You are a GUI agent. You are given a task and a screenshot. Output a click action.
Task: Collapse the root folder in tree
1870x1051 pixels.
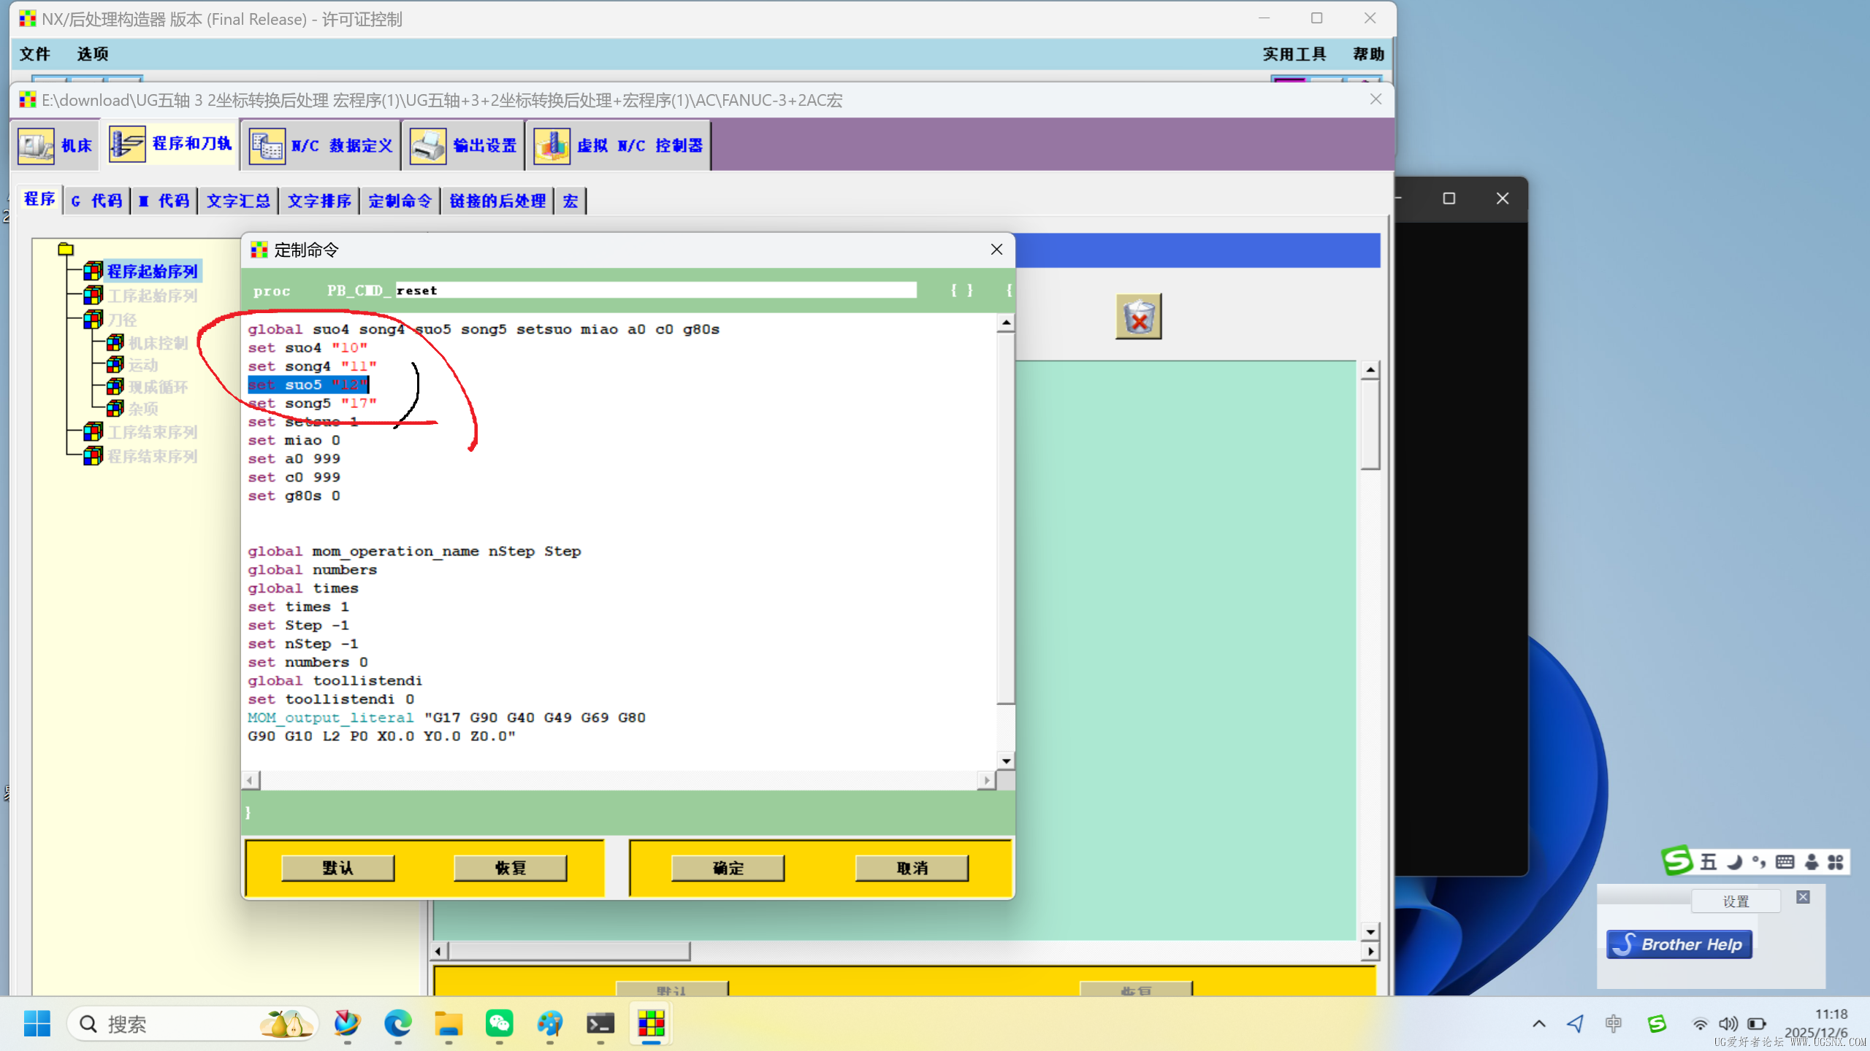click(66, 249)
